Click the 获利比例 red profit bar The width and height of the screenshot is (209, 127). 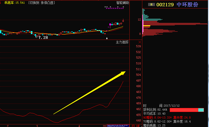point(184,110)
